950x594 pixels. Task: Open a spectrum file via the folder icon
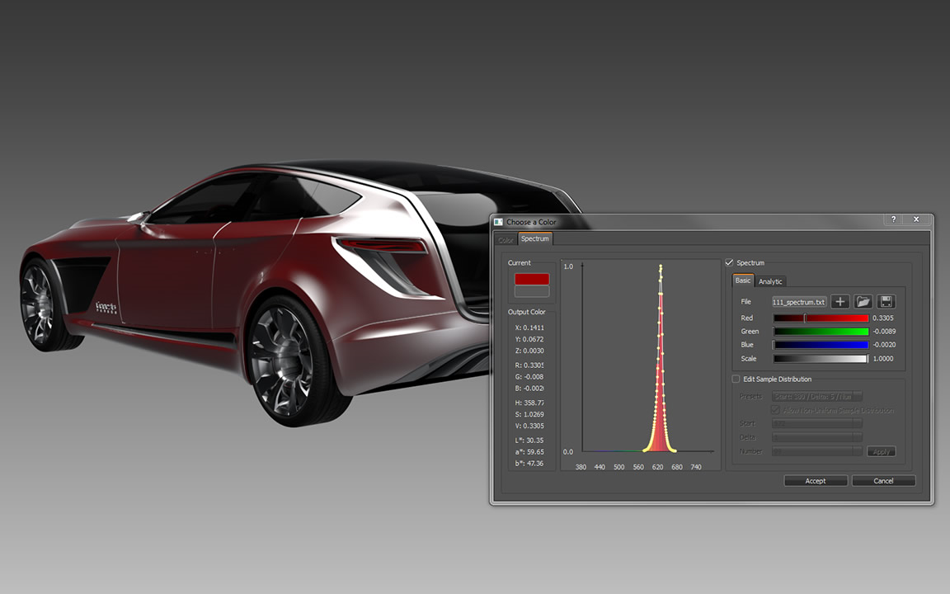click(x=863, y=302)
